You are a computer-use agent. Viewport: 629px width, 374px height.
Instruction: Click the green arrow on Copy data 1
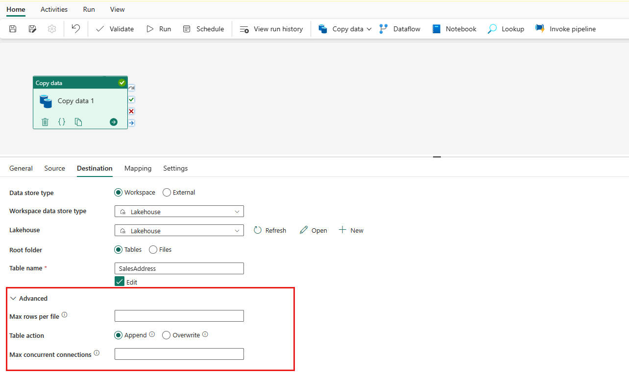(114, 122)
